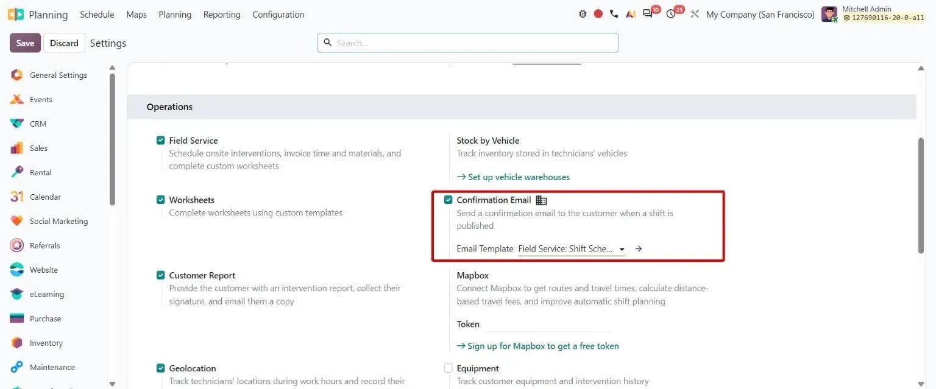Image resolution: width=936 pixels, height=389 pixels.
Task: Open conversations messages icon
Action: [647, 14]
